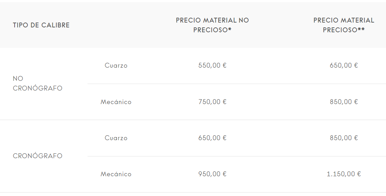This screenshot has width=386, height=196.
Task: Click the asterisk after NO PRECIOSO
Action: pyautogui.click(x=230, y=29)
